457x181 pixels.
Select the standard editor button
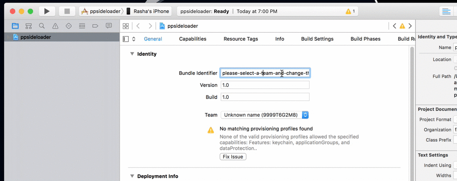pyautogui.click(x=445, y=11)
